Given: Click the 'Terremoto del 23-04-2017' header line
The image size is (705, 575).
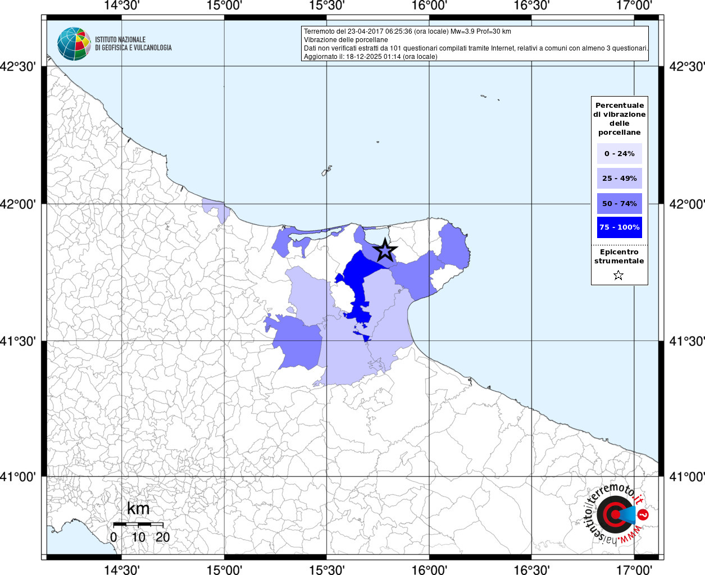Looking at the screenshot, I should tap(407, 31).
